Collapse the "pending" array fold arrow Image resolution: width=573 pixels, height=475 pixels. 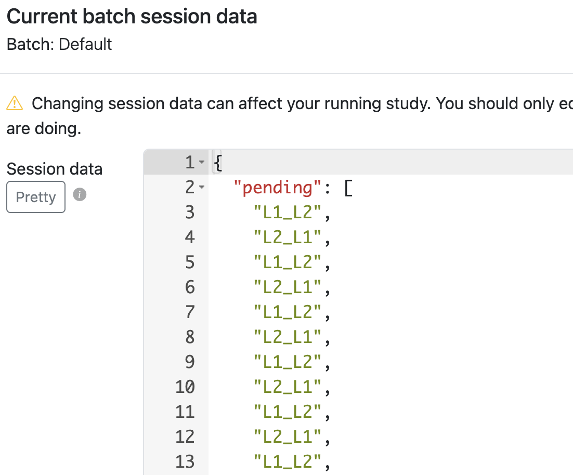point(202,188)
